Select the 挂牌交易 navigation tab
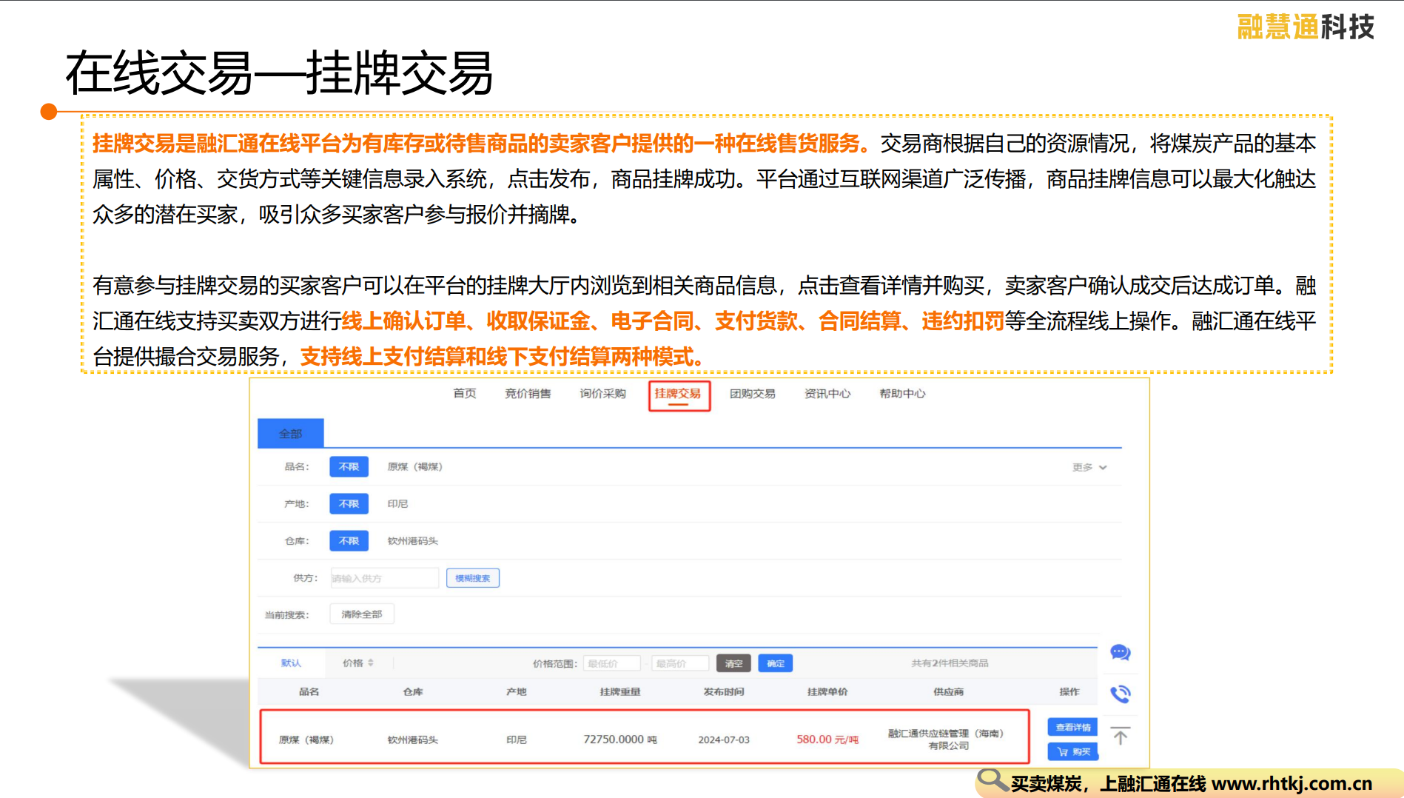Screen dimensions: 1404x798 (679, 395)
